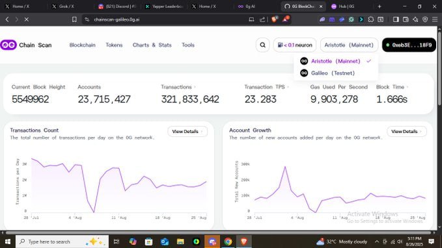Open Chrome from the Windows taskbar
The width and height of the screenshot is (442, 248).
pos(228,242)
